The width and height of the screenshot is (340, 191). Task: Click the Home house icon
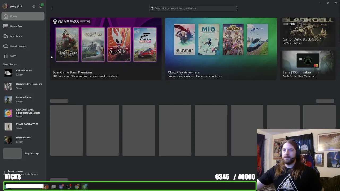pyautogui.click(x=6, y=16)
